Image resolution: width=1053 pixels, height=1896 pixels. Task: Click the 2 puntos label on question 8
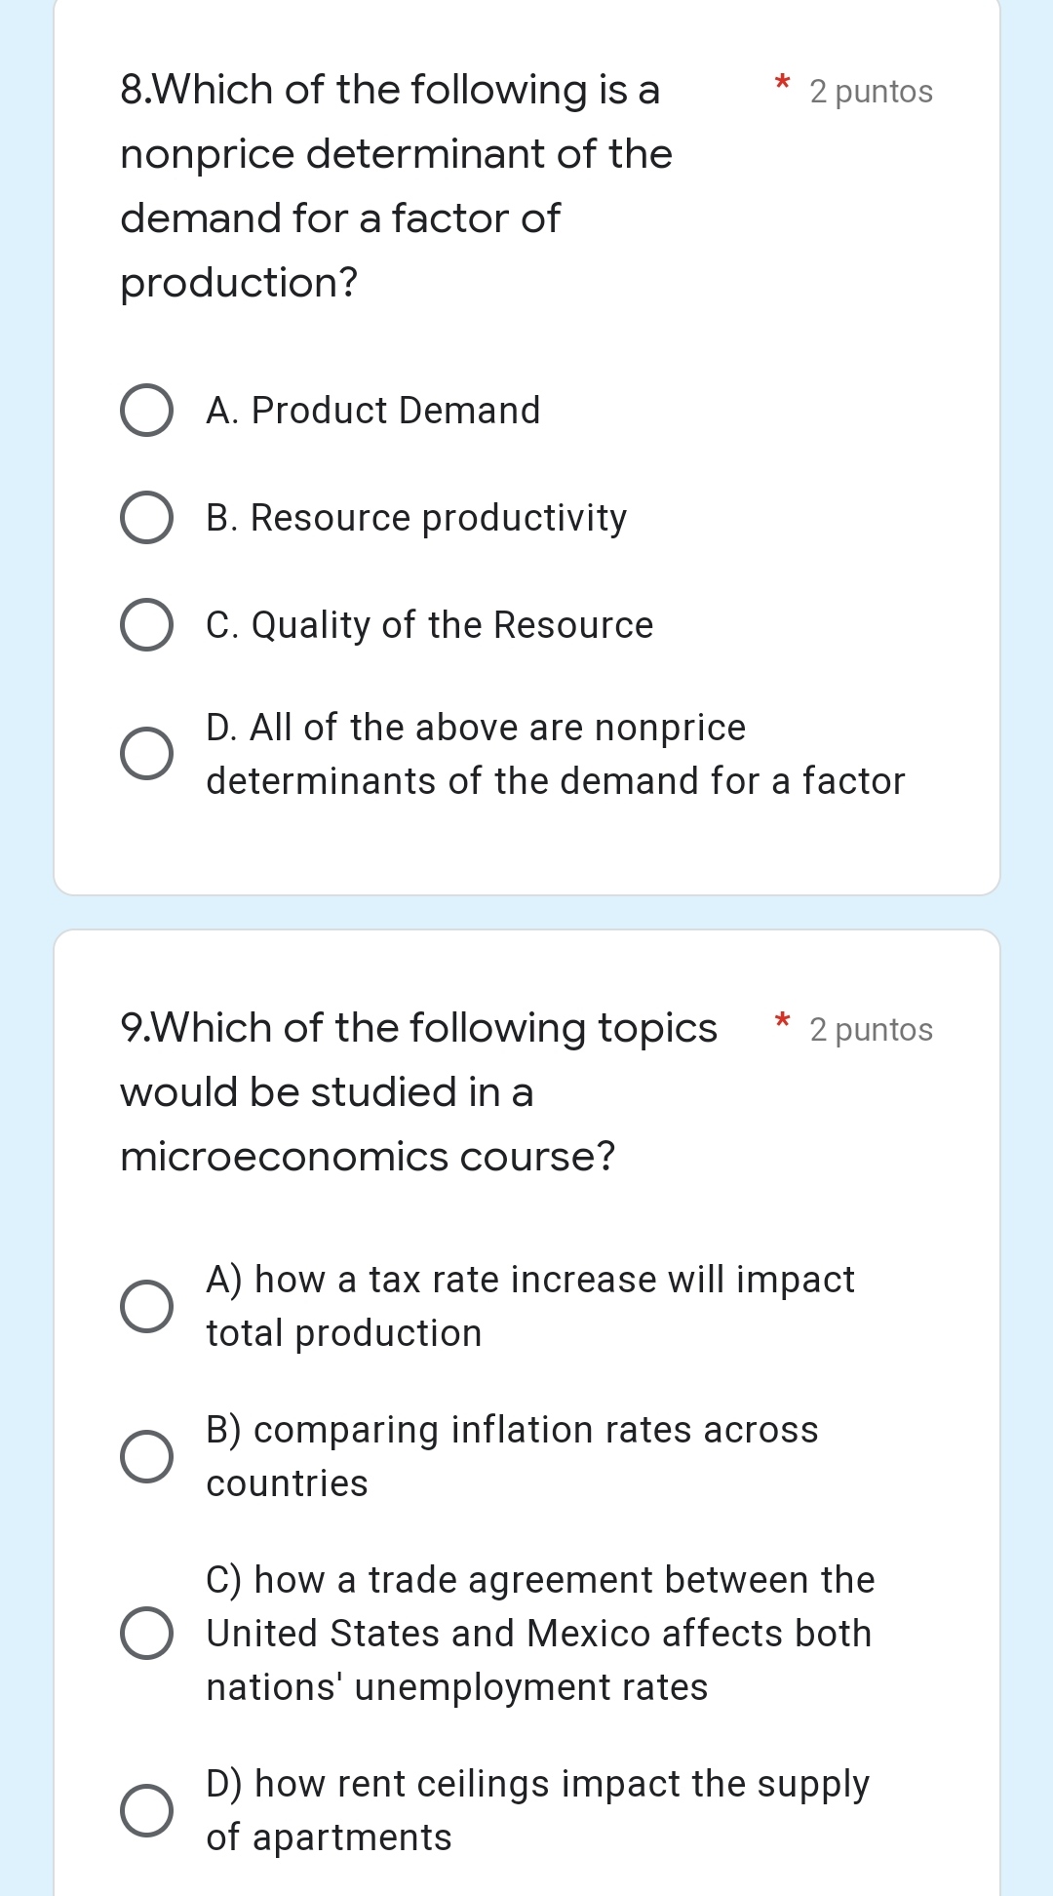coord(870,92)
